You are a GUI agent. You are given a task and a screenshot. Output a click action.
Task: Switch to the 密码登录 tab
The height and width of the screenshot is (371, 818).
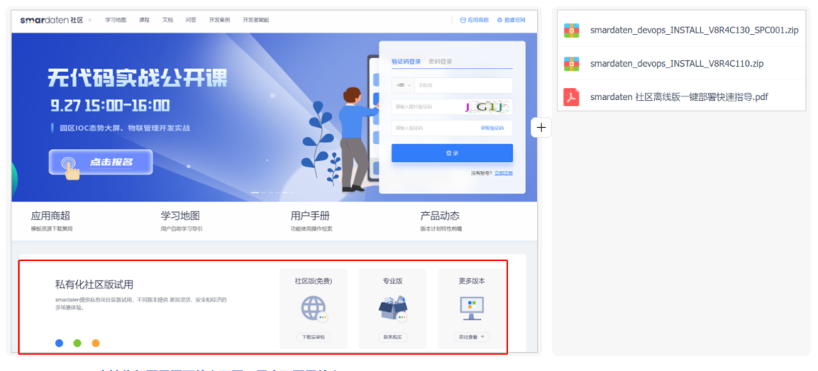tap(440, 61)
